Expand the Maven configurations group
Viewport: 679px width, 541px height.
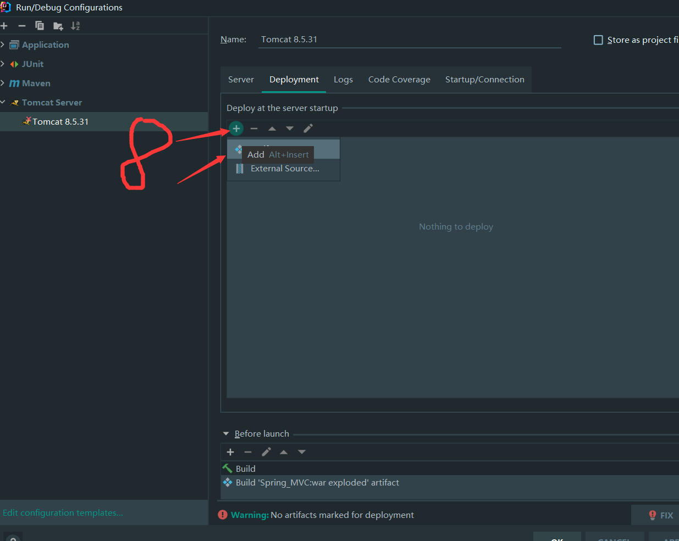pos(4,83)
